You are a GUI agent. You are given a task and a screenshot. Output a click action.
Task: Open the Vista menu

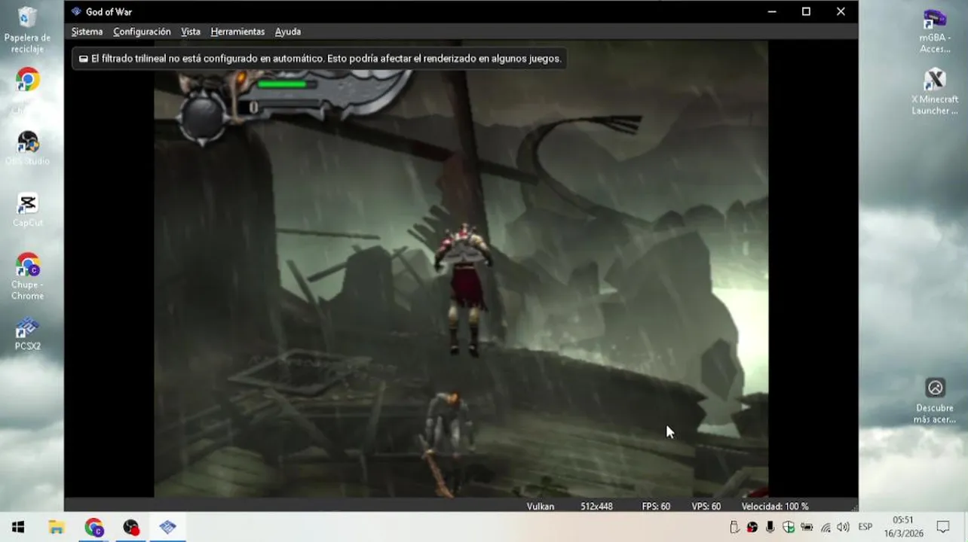click(191, 32)
